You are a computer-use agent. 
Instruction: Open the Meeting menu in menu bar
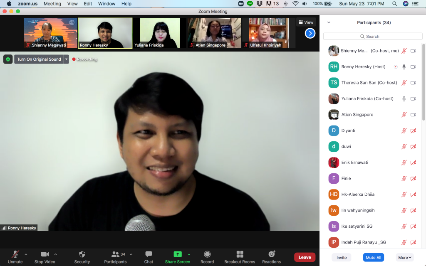pyautogui.click(x=52, y=4)
